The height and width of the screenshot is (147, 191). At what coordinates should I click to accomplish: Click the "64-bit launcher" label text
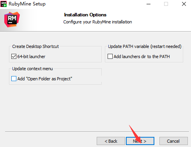click(31, 57)
